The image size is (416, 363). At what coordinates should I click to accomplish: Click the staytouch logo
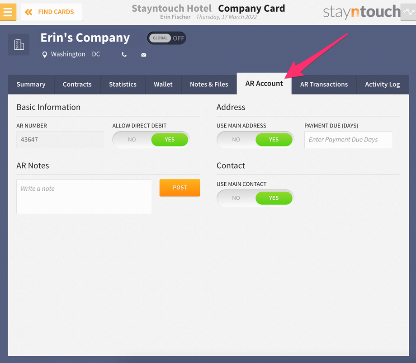coord(361,12)
